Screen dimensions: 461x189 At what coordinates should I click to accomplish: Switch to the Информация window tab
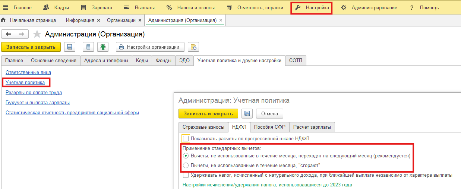pos(80,20)
